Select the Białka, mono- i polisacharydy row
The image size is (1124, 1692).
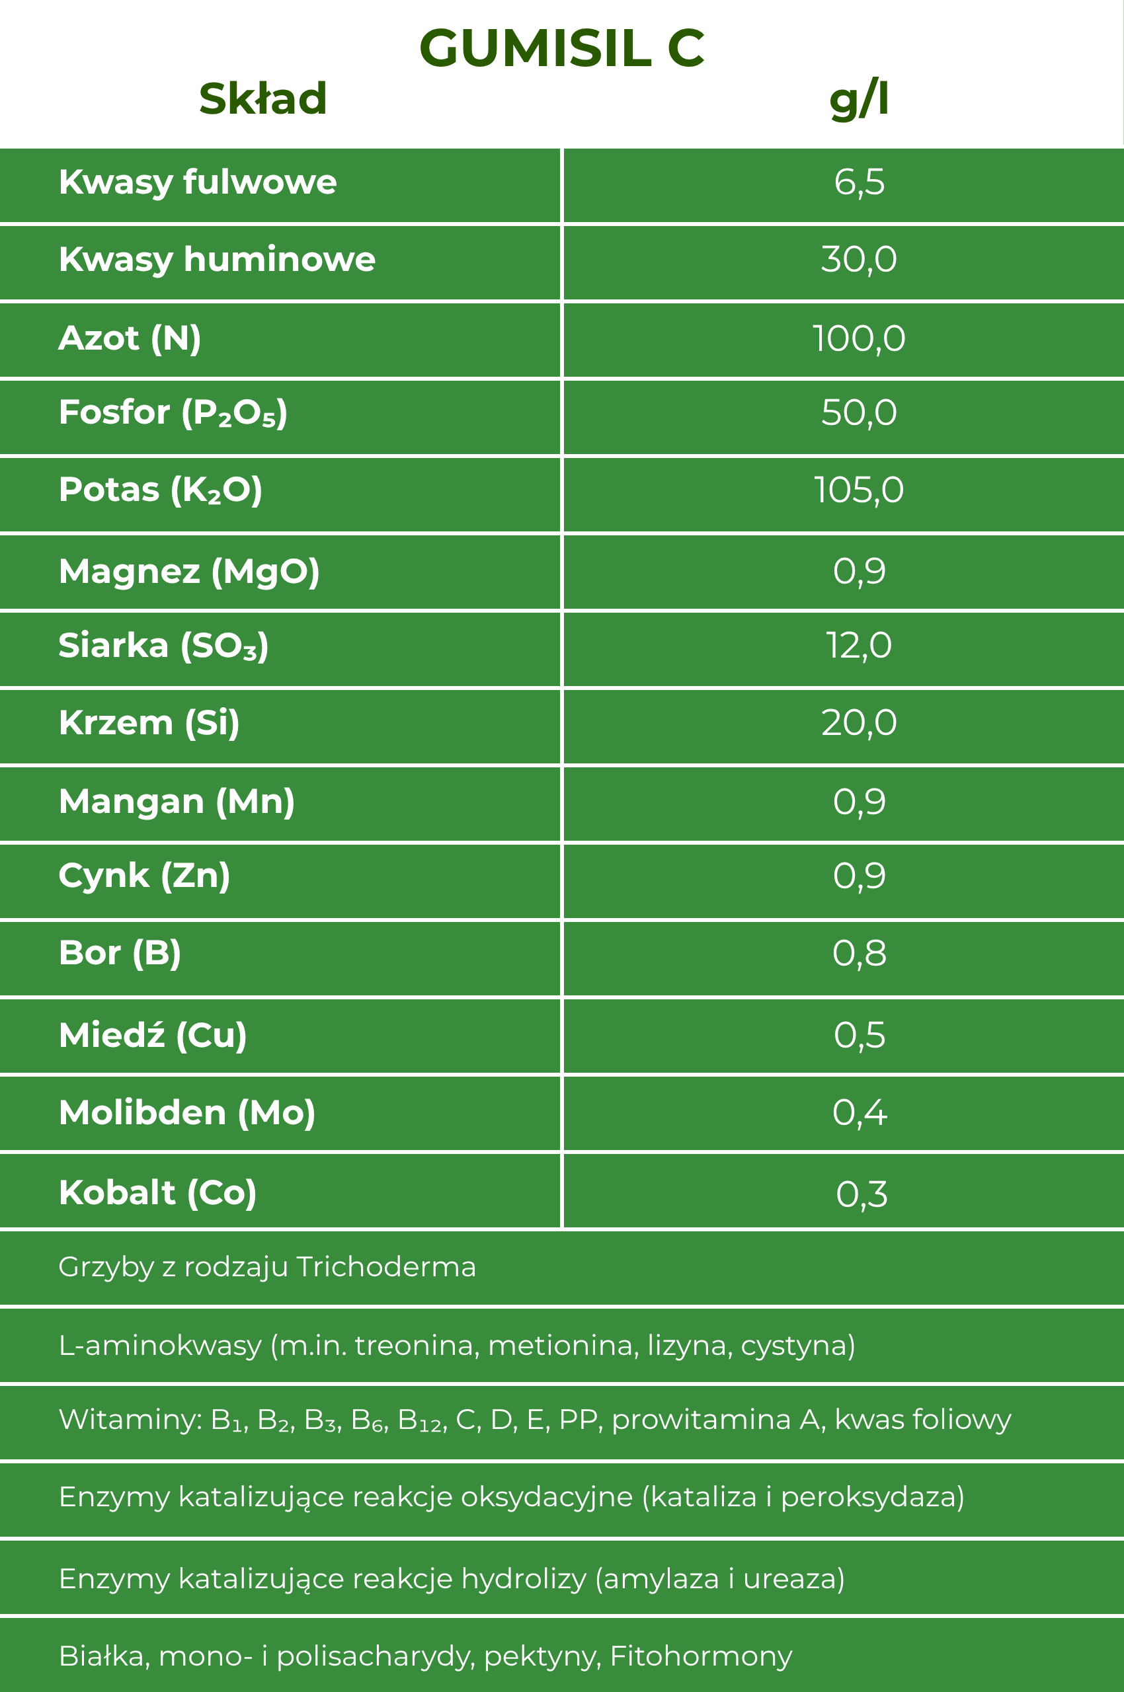pyautogui.click(x=426, y=1656)
